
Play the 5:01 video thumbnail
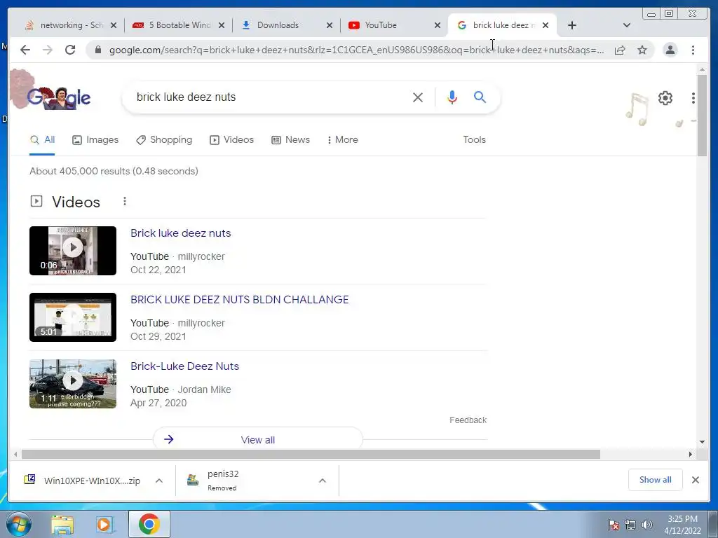73,317
